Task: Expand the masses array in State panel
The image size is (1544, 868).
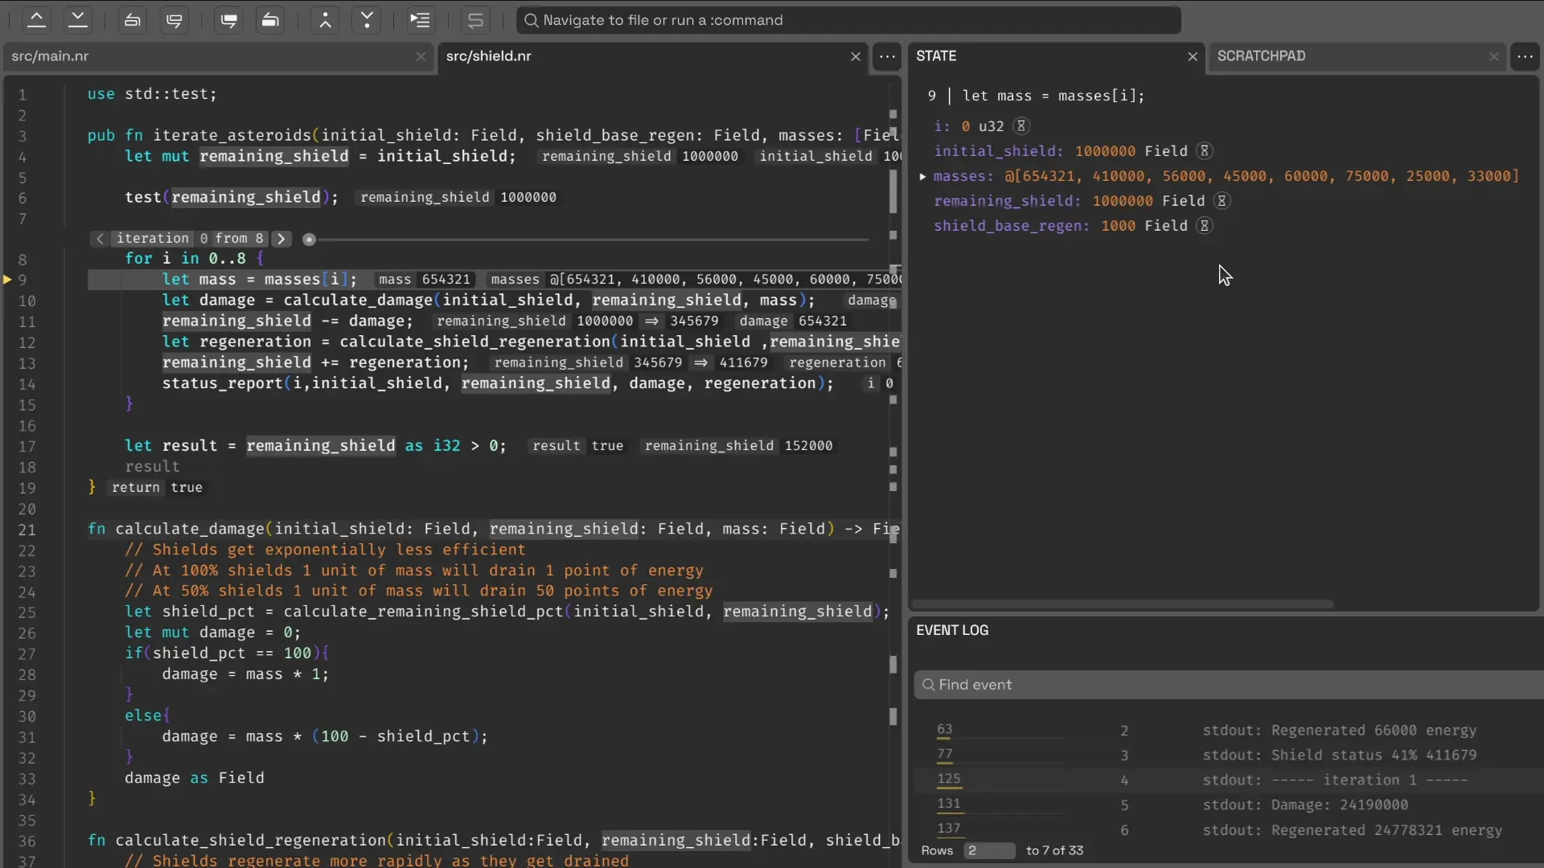Action: [x=922, y=176]
